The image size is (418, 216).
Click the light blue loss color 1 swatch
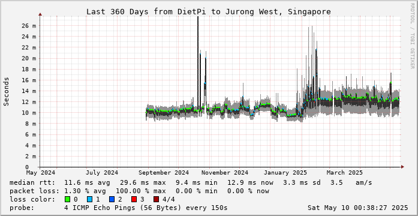click(x=89, y=199)
